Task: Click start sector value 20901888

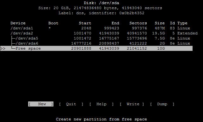Action: pyautogui.click(x=81, y=48)
